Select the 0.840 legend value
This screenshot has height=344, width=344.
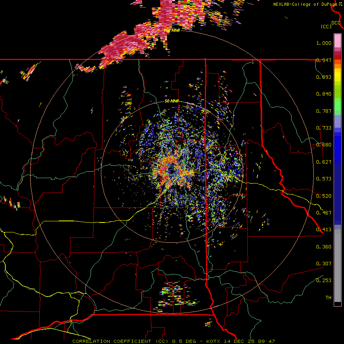pyautogui.click(x=324, y=94)
